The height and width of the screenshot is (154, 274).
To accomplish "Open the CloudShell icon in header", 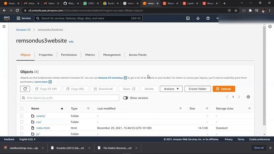I will click(x=188, y=18).
